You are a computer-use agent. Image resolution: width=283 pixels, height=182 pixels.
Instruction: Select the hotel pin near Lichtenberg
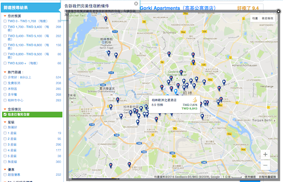[224, 82]
